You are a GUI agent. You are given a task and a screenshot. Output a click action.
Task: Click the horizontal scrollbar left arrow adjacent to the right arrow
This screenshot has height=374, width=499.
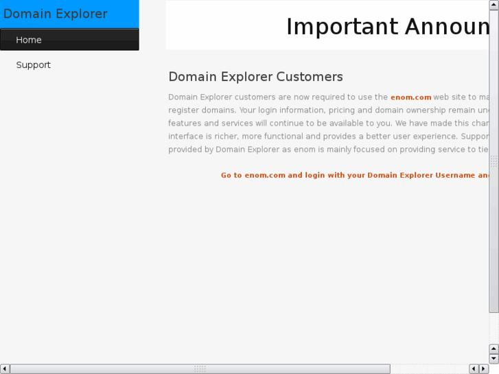click(x=474, y=369)
